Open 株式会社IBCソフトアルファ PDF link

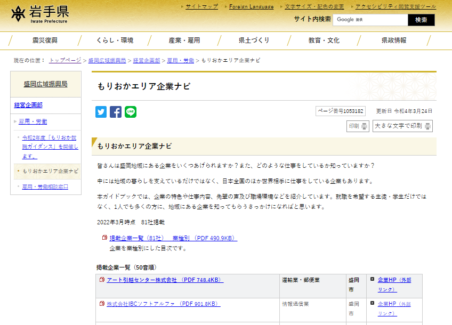click(163, 304)
